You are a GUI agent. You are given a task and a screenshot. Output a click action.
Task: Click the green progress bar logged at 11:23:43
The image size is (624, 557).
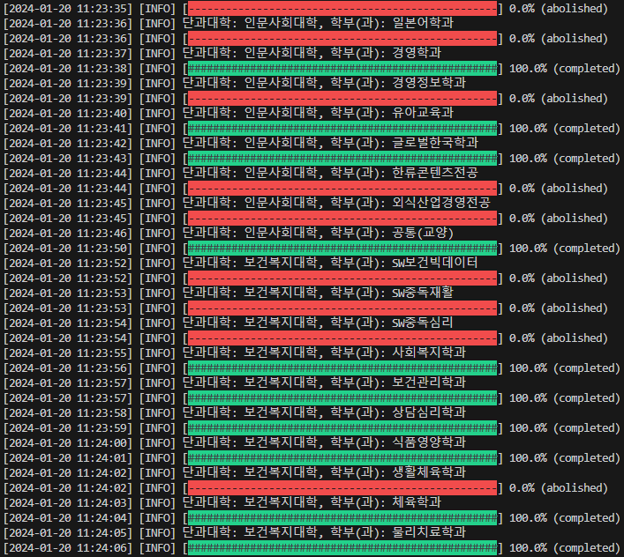pyautogui.click(x=342, y=158)
